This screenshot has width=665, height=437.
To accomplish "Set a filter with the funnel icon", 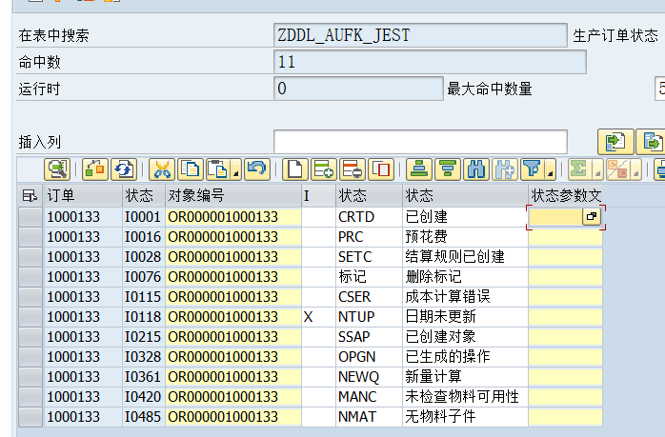I will pyautogui.click(x=533, y=170).
